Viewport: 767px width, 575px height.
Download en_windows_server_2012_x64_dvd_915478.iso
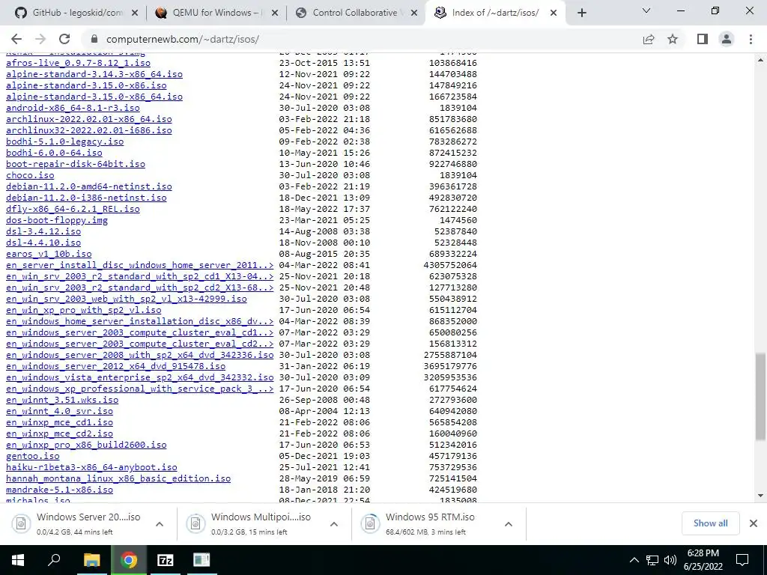[x=116, y=367]
